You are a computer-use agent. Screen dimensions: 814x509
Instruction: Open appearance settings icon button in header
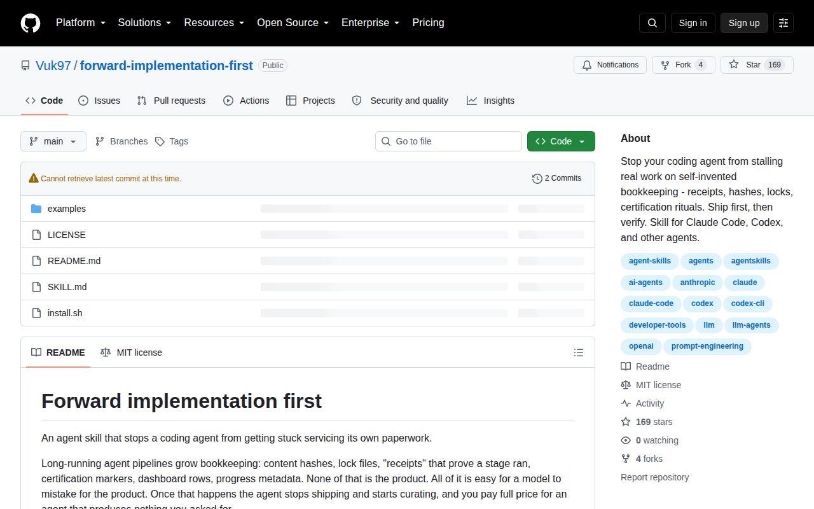click(x=783, y=23)
